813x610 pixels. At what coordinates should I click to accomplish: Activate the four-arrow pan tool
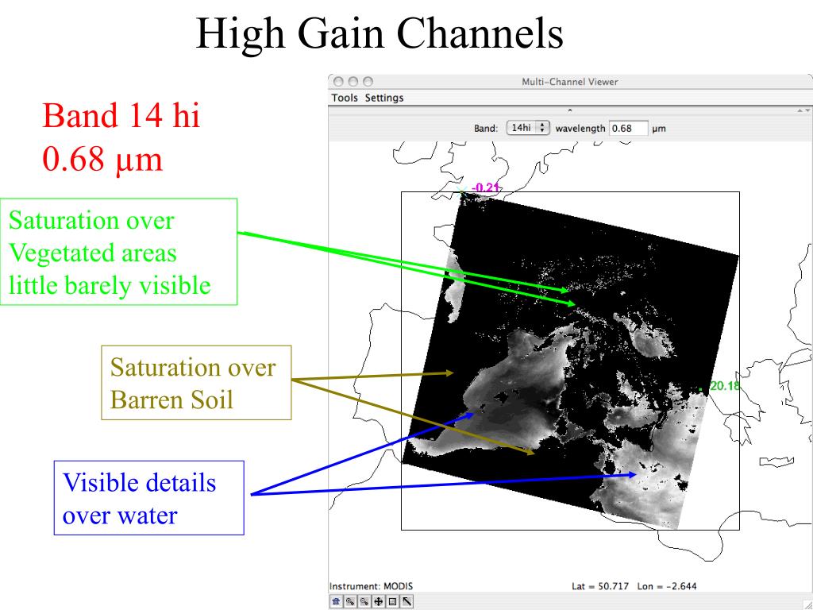pyautogui.click(x=379, y=602)
